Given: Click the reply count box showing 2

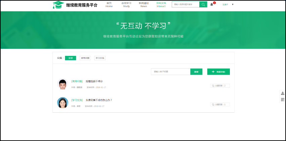Looking at the screenshot, I should [x=220, y=86].
